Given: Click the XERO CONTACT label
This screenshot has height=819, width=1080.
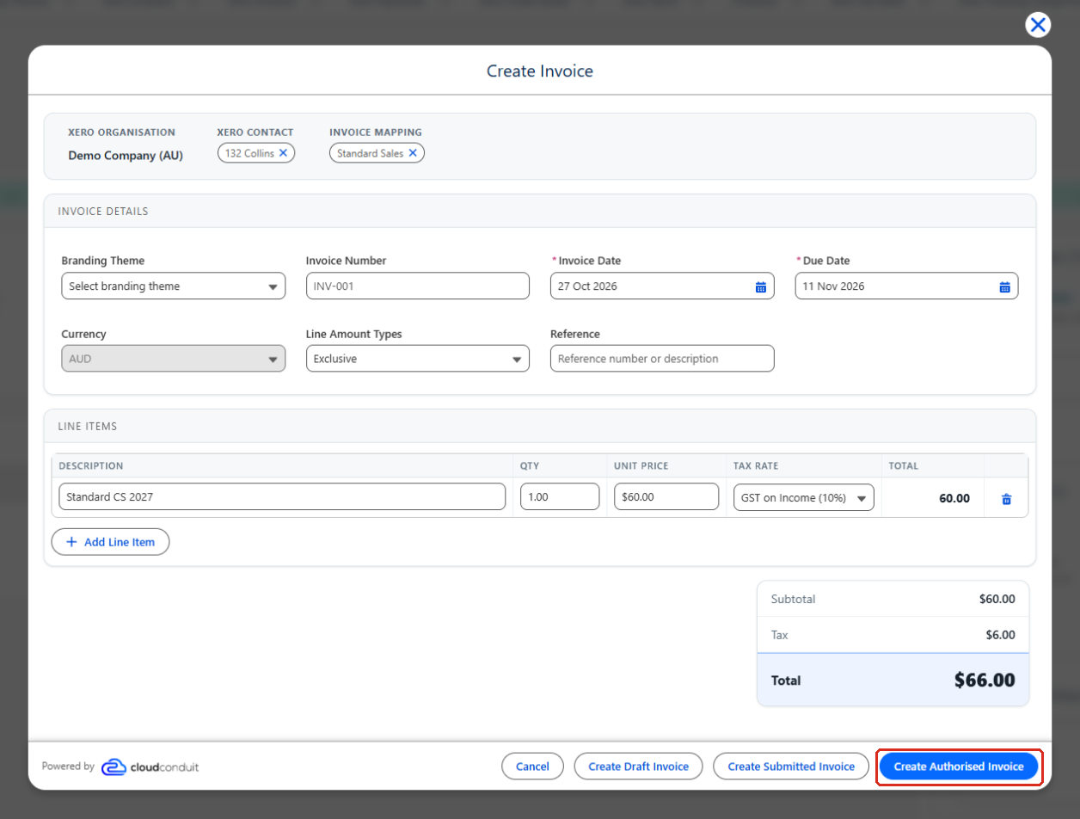Looking at the screenshot, I should (x=255, y=132).
